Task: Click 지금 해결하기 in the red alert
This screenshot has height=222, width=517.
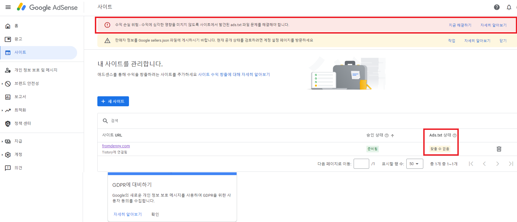Action: pos(460,25)
